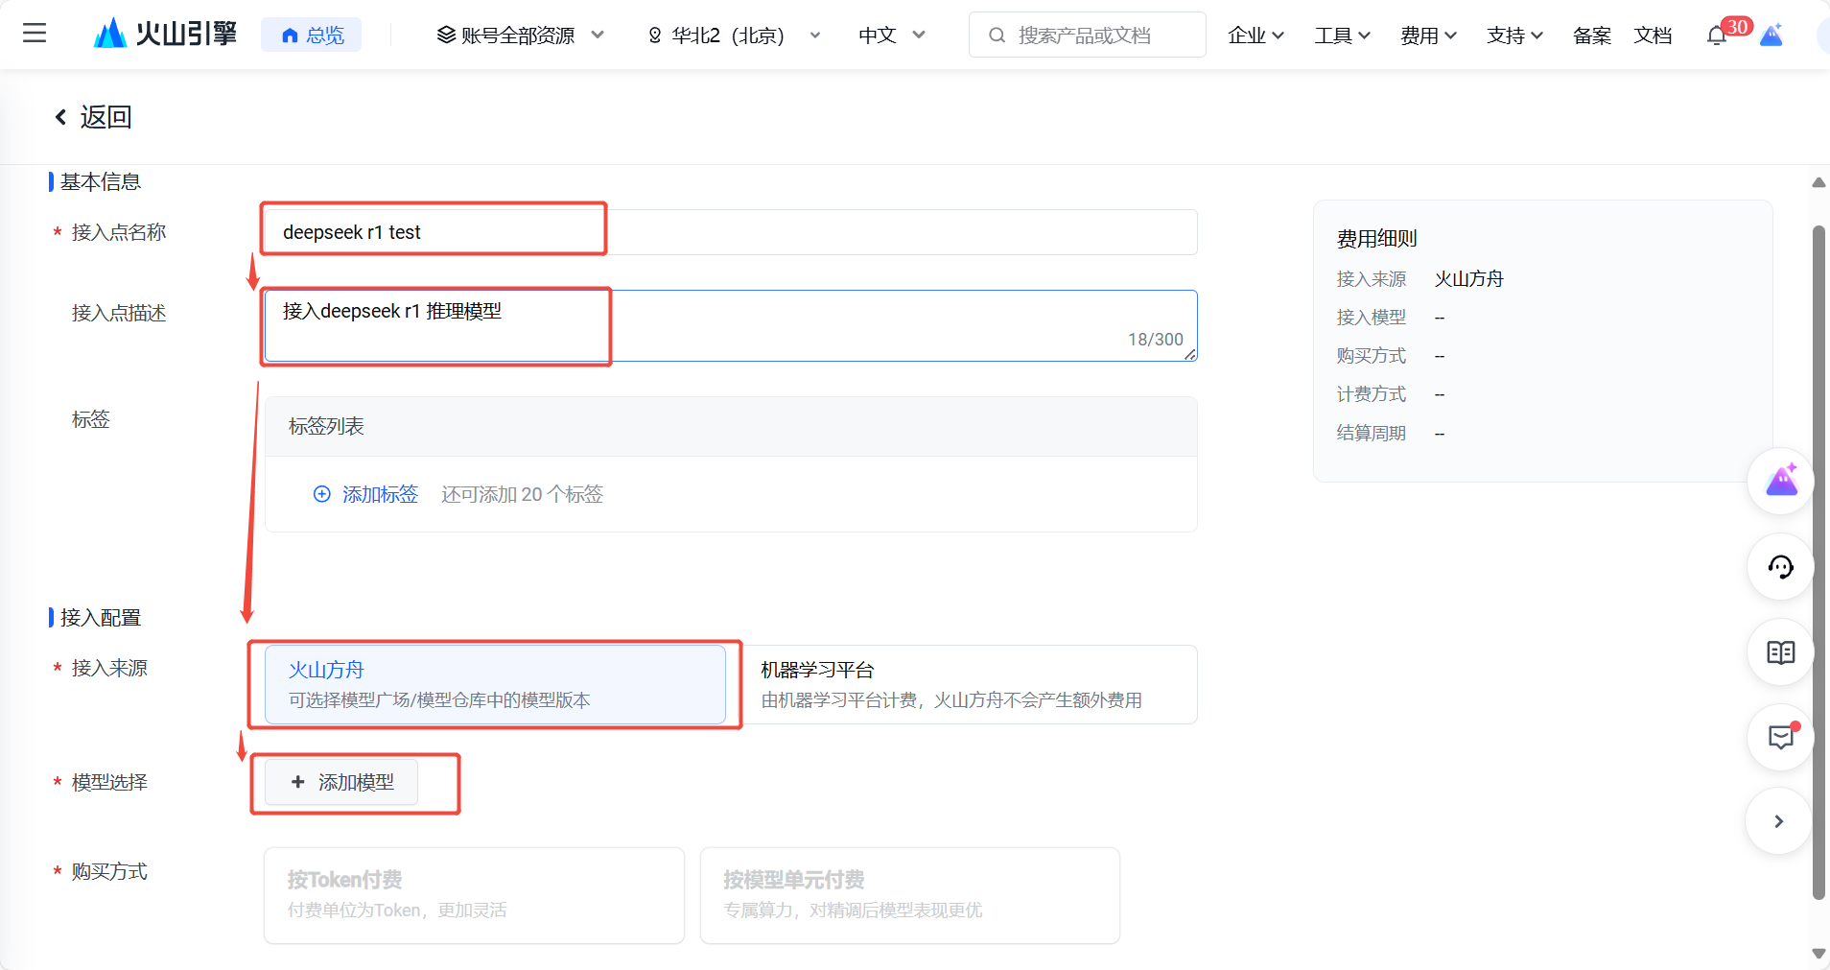Open the 企业 menu
Viewport: 1830px width, 970px height.
1255,35
